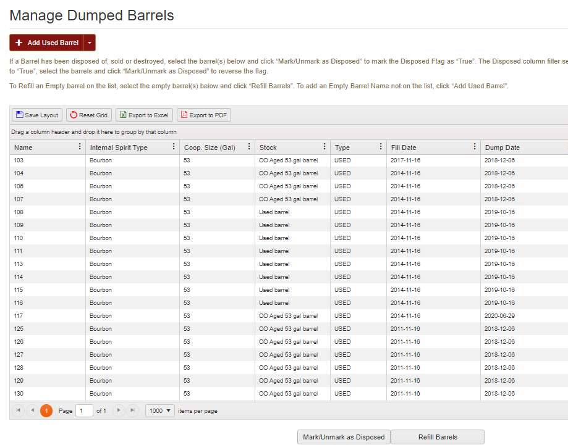Select barrel row 128

click(289, 368)
